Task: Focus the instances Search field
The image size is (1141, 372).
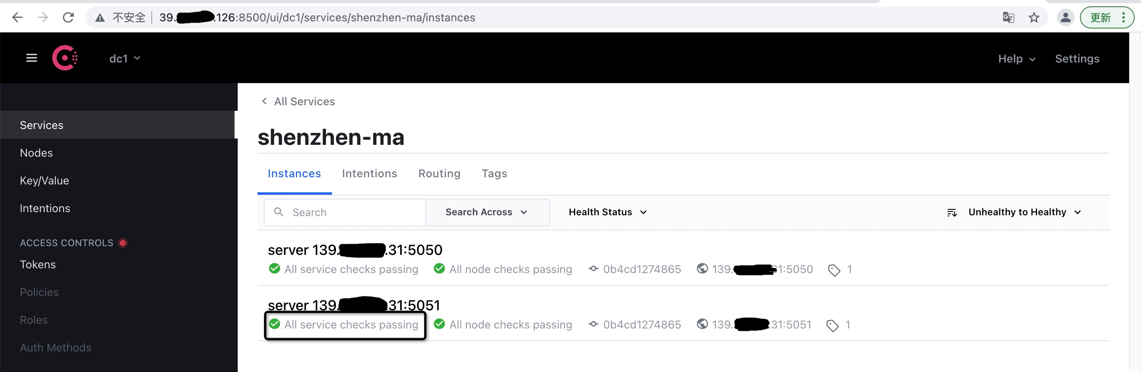Action: coord(345,213)
